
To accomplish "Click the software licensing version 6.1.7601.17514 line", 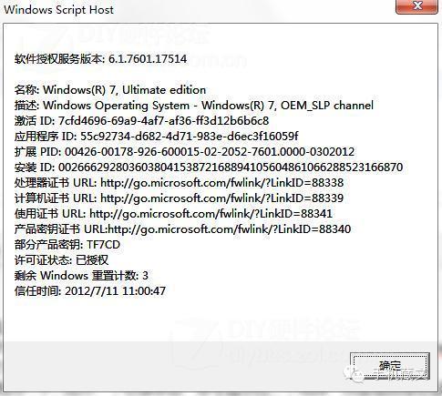I will [x=100, y=58].
